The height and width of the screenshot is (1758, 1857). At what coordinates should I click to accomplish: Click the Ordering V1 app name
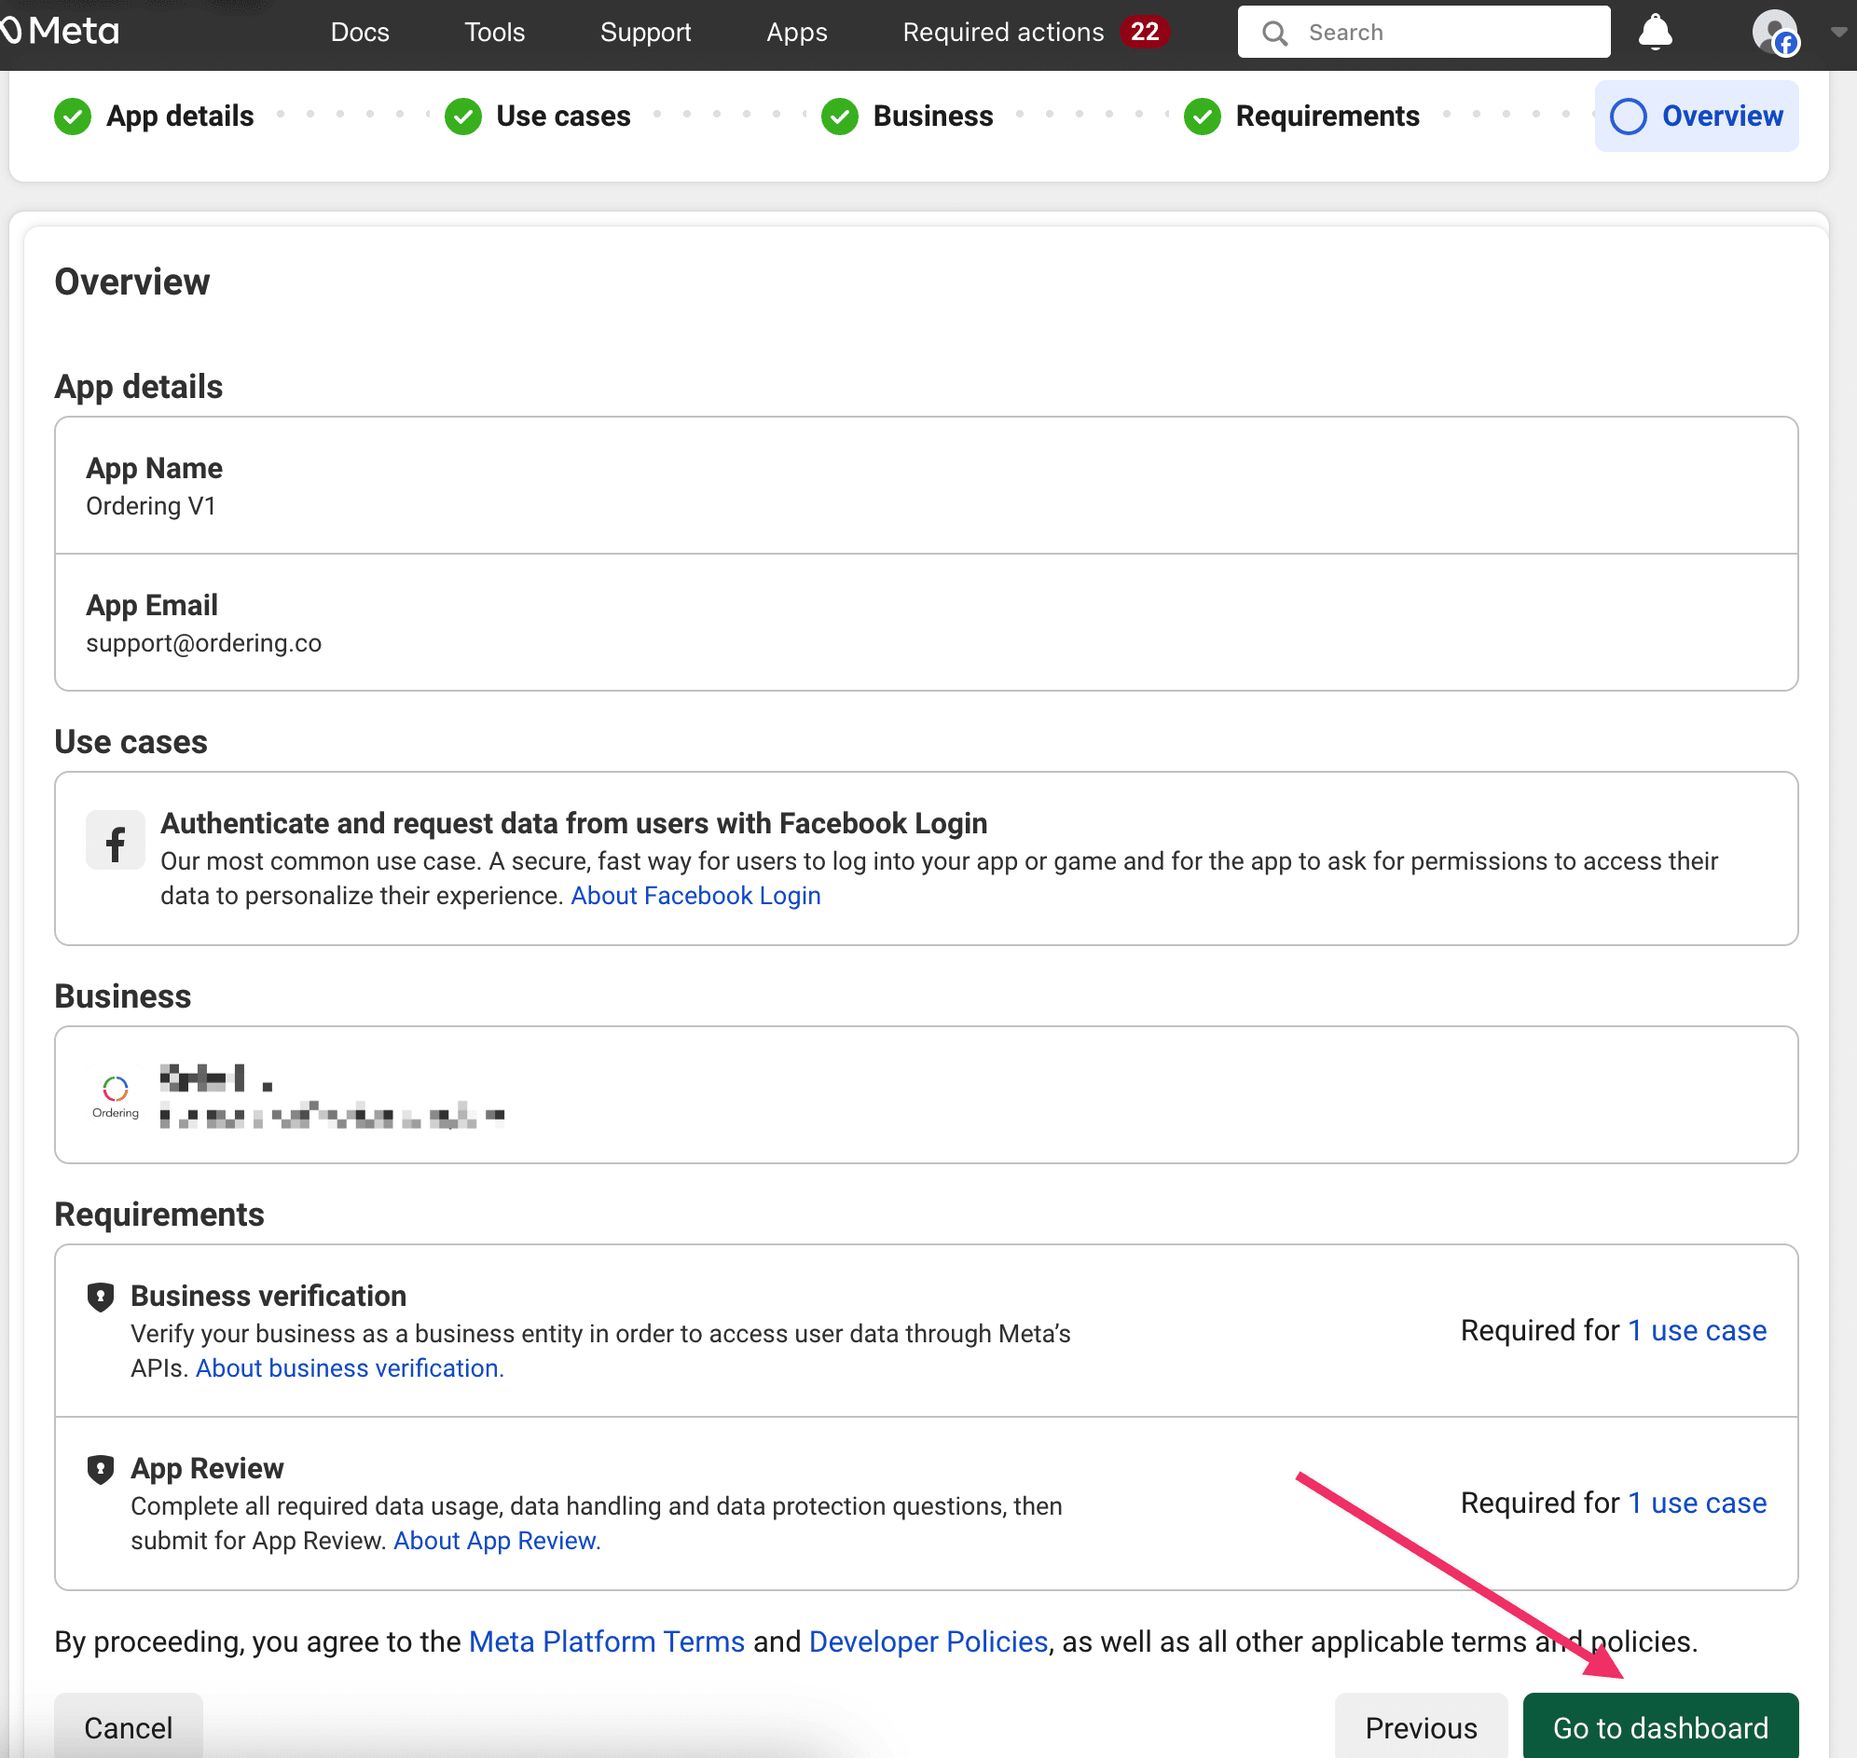(151, 506)
